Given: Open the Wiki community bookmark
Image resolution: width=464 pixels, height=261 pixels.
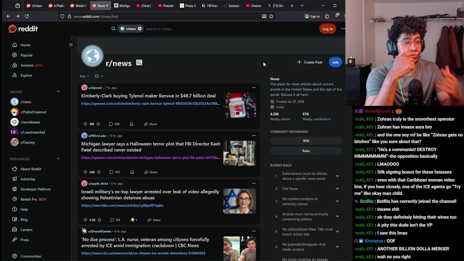Looking at the screenshot, I should (x=306, y=141).
